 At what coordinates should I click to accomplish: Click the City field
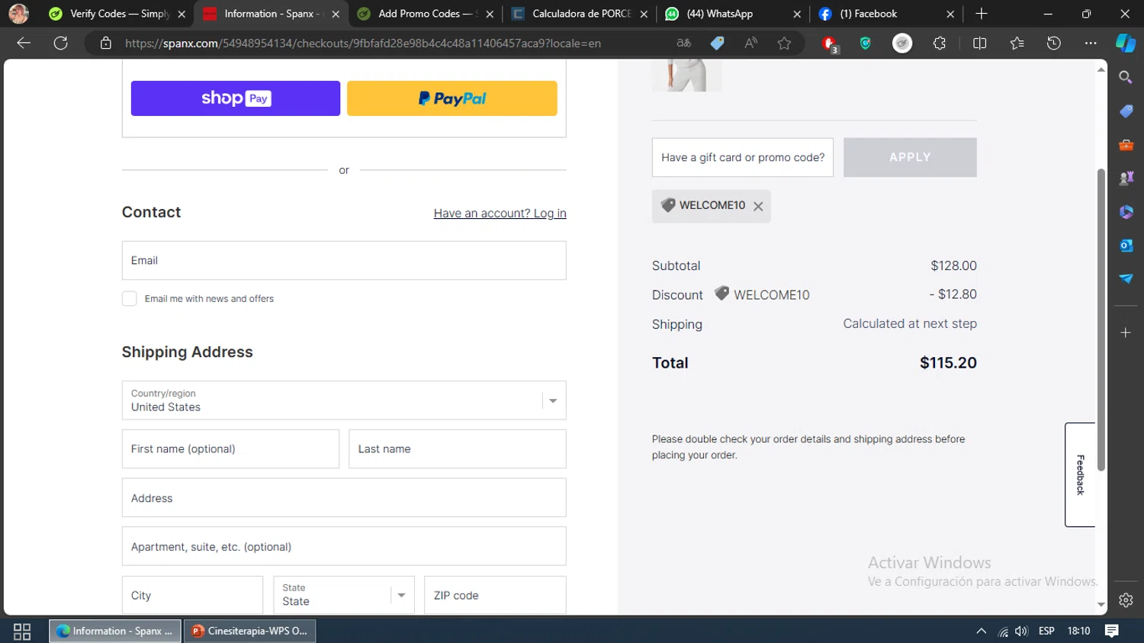(192, 595)
